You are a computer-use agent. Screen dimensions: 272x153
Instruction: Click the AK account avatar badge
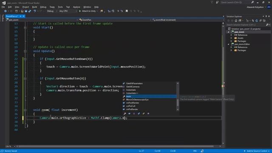tap(269, 7)
